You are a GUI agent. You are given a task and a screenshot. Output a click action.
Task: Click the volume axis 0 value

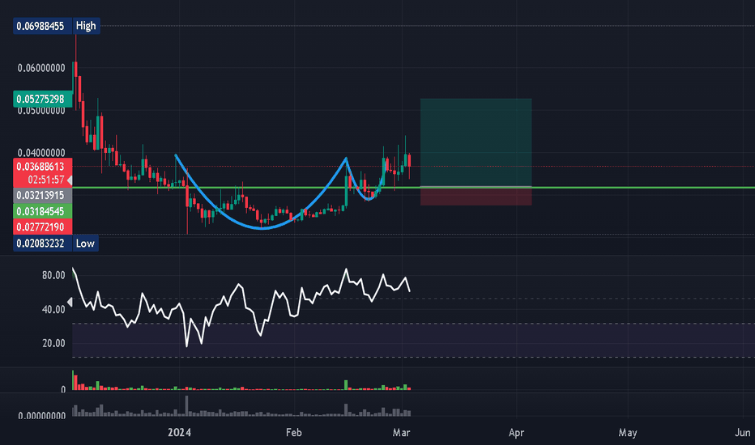[x=63, y=390]
